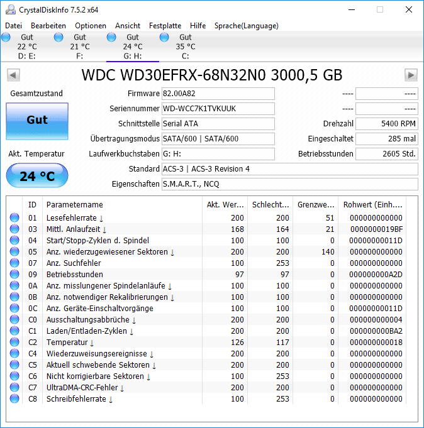Click the Firmware field 82.00A82
The height and width of the screenshot is (428, 424).
(x=218, y=94)
